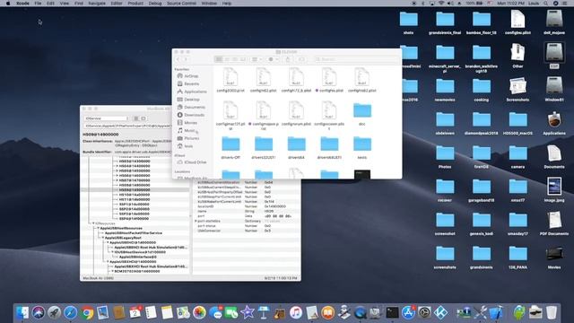
Task: Select Movies in Finder sidebar
Action: (x=187, y=123)
